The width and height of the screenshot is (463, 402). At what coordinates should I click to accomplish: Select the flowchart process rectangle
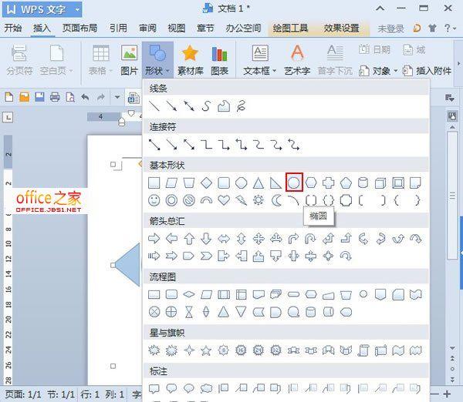154,294
